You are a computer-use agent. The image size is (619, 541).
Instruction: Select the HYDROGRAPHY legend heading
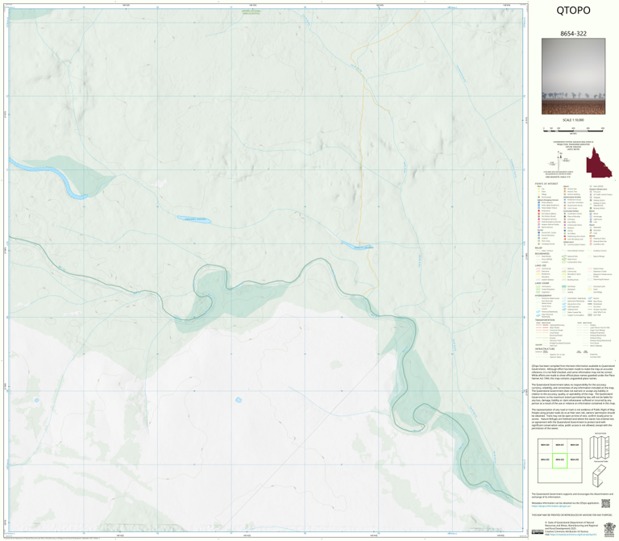tap(542, 295)
